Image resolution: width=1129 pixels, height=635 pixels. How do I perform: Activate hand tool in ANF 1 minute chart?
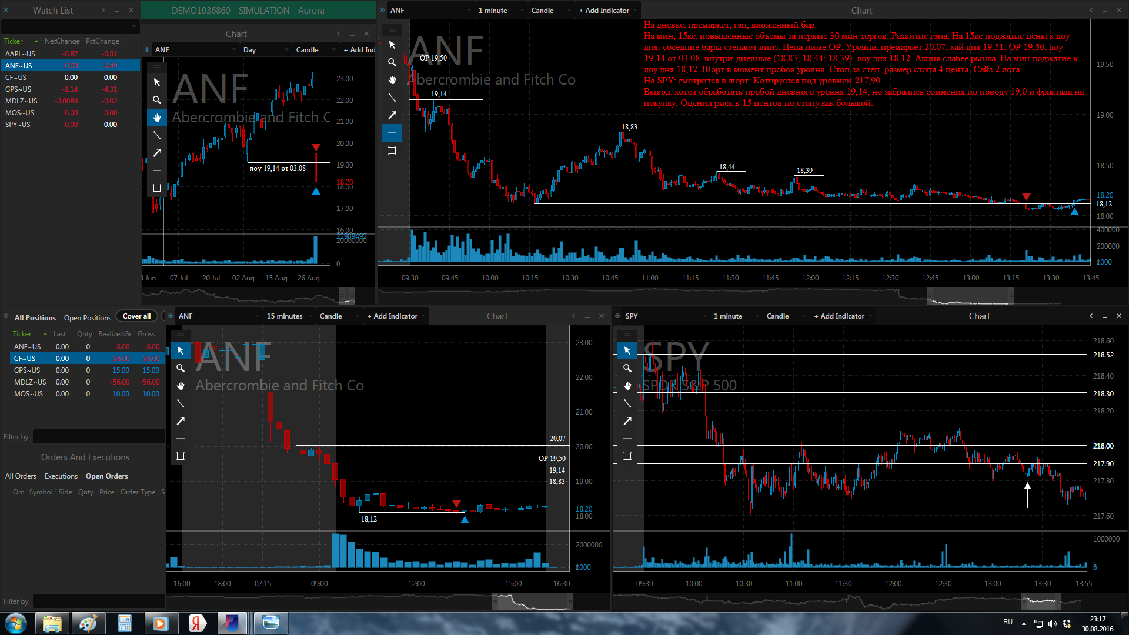pyautogui.click(x=392, y=80)
